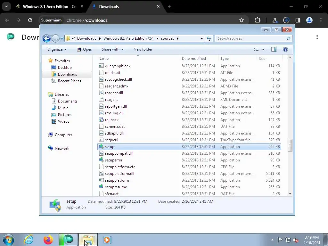Open Documents library in sidebar
The height and width of the screenshot is (246, 328).
click(68, 101)
